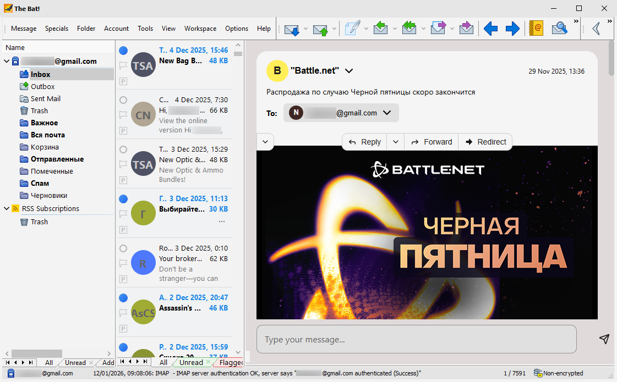Toggle read status of Assassin's message
Viewport: 617px width, 382px height.
coord(123,298)
